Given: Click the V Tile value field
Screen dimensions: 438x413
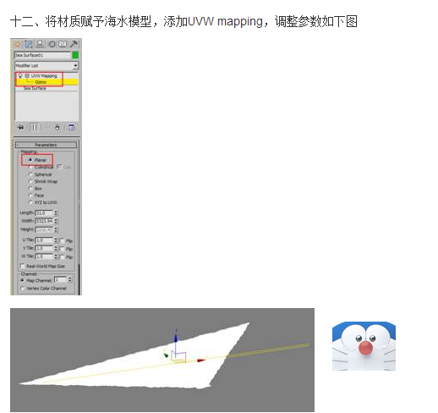Looking at the screenshot, I should tap(44, 249).
